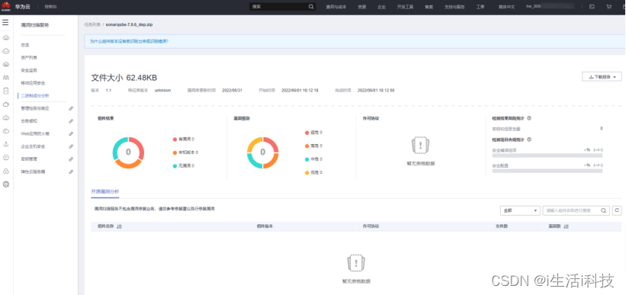Switch to the 开源漏洞分析 tab

click(x=105, y=191)
